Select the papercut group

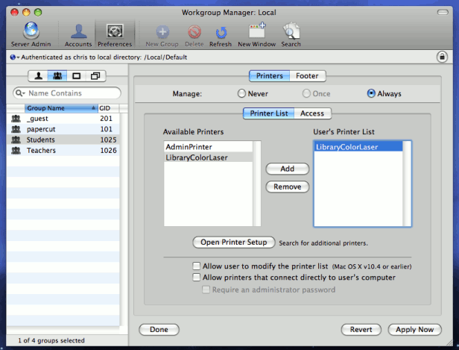(63, 129)
